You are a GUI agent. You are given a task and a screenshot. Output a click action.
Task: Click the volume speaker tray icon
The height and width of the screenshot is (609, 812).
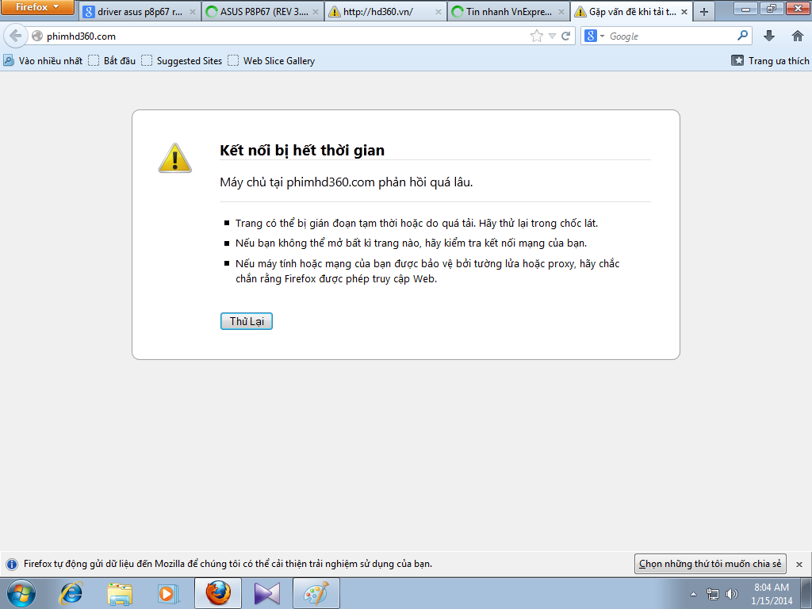pyautogui.click(x=732, y=594)
